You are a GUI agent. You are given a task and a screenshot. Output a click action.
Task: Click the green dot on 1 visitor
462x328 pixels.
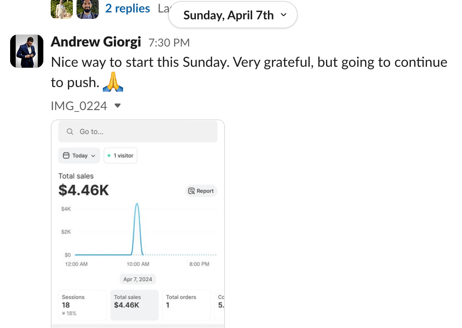109,156
